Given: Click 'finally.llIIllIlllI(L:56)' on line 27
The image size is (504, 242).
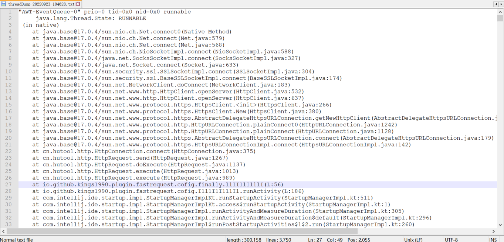Looking at the screenshot, I should pyautogui.click(x=241, y=185).
